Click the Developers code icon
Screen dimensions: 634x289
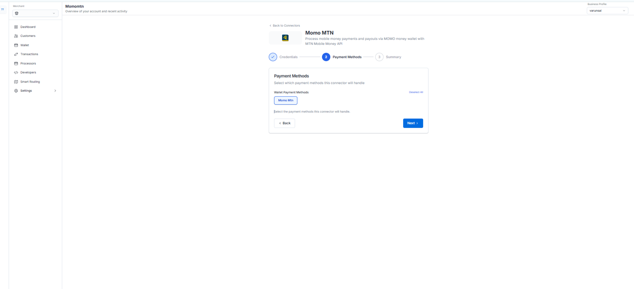coord(16,73)
